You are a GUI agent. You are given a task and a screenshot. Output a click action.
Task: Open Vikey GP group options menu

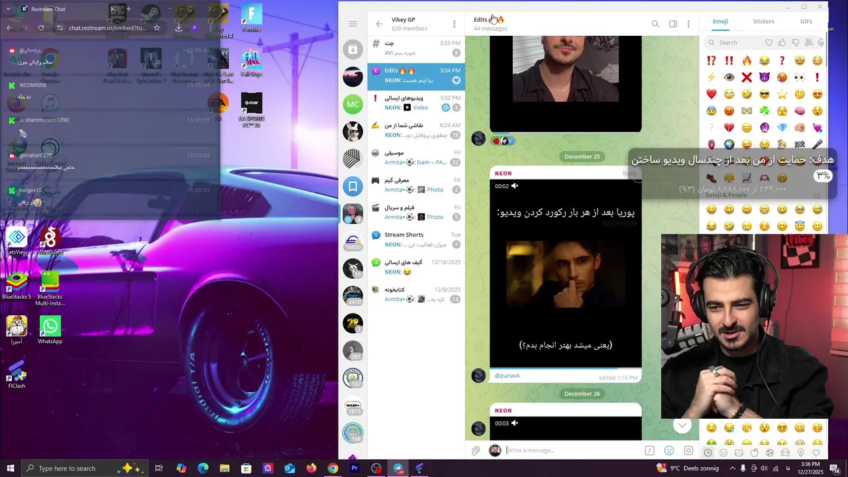coord(454,24)
